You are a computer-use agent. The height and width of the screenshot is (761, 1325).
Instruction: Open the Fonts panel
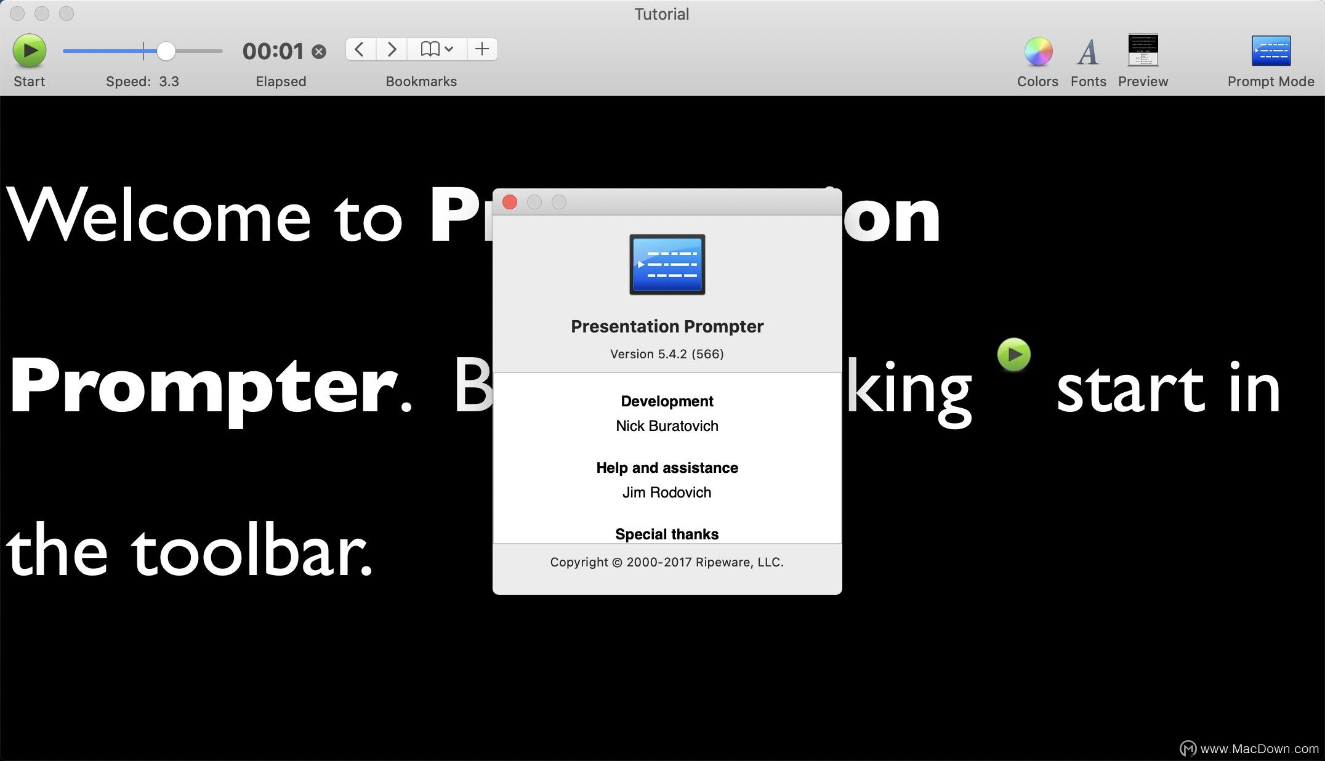[1088, 52]
